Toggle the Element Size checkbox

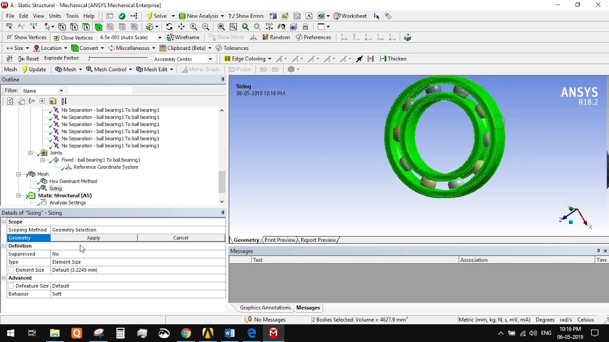tap(11, 270)
